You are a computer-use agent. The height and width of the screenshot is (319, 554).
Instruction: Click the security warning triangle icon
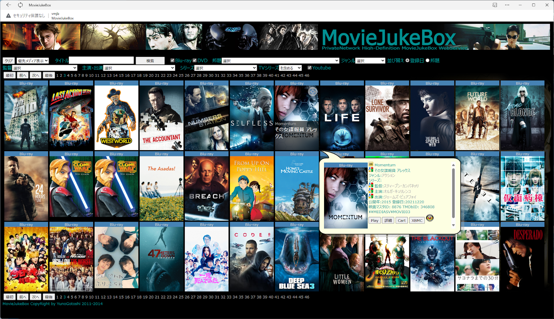(x=9, y=16)
